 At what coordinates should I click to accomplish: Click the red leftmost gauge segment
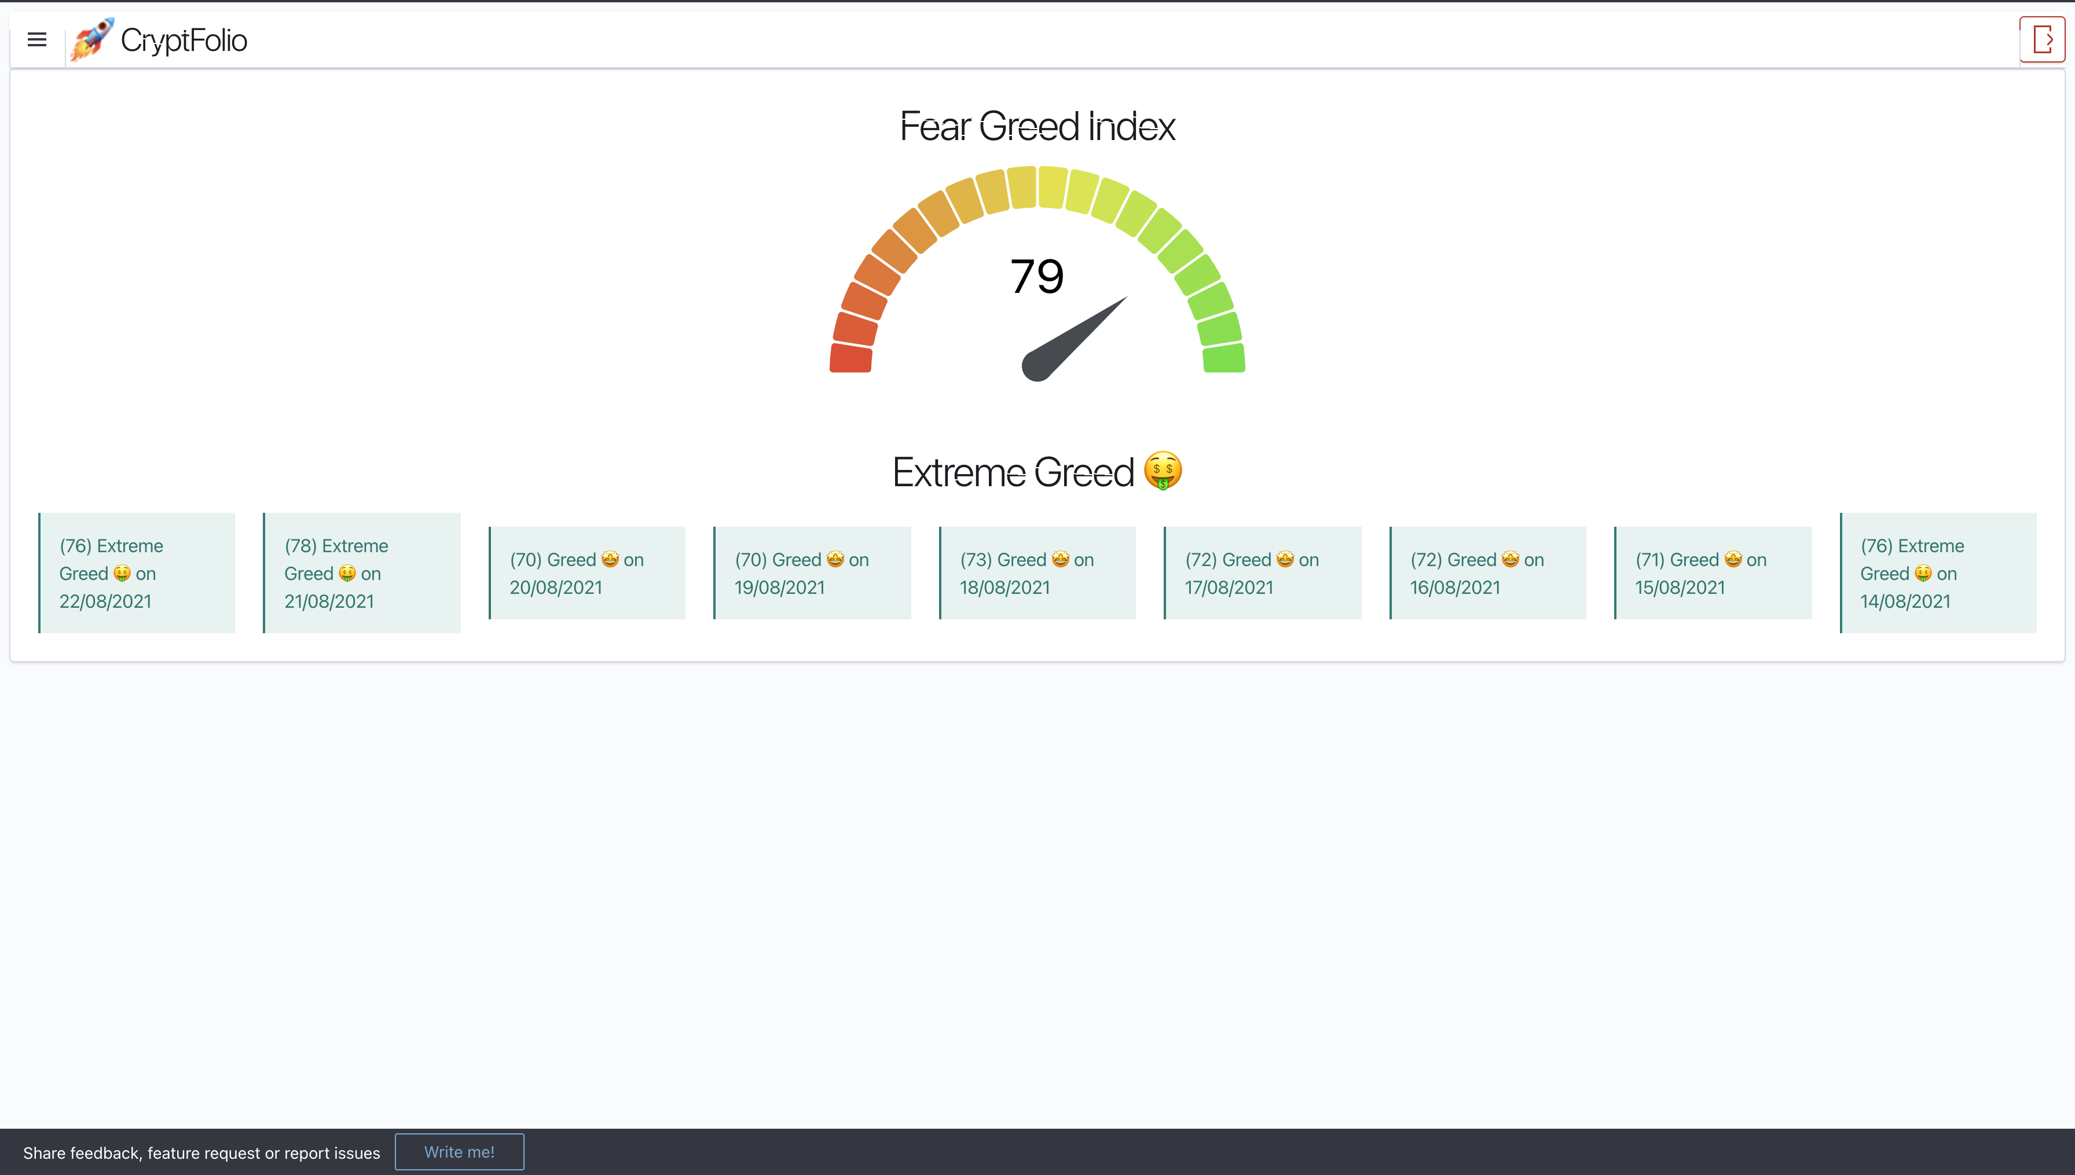tap(850, 358)
